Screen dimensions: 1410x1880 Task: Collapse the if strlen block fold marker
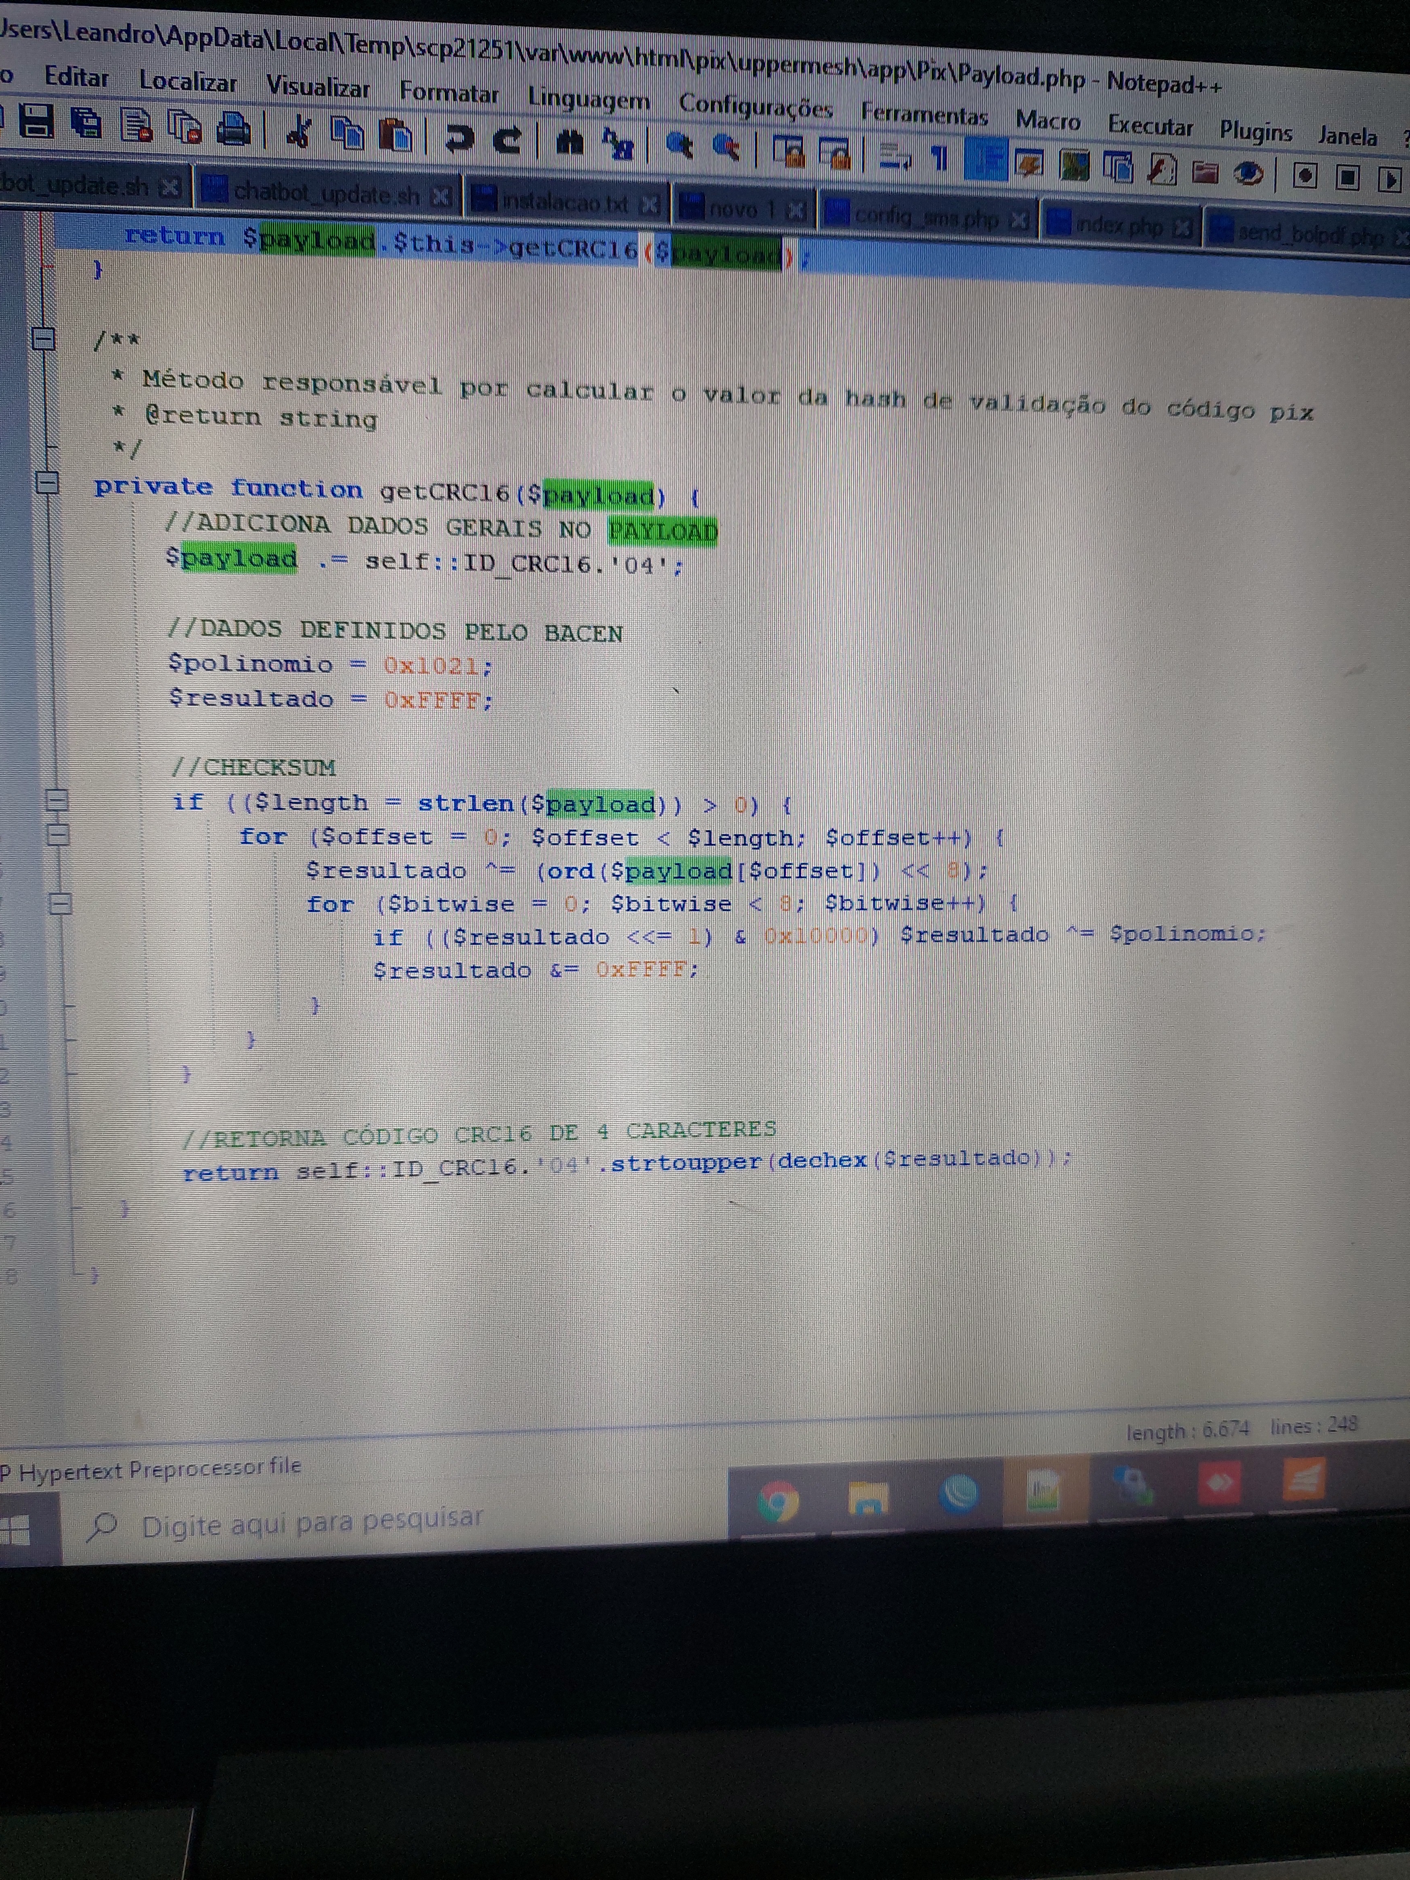(56, 801)
